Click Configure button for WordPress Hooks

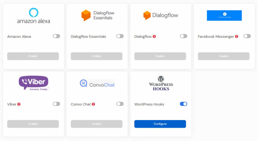click(160, 124)
